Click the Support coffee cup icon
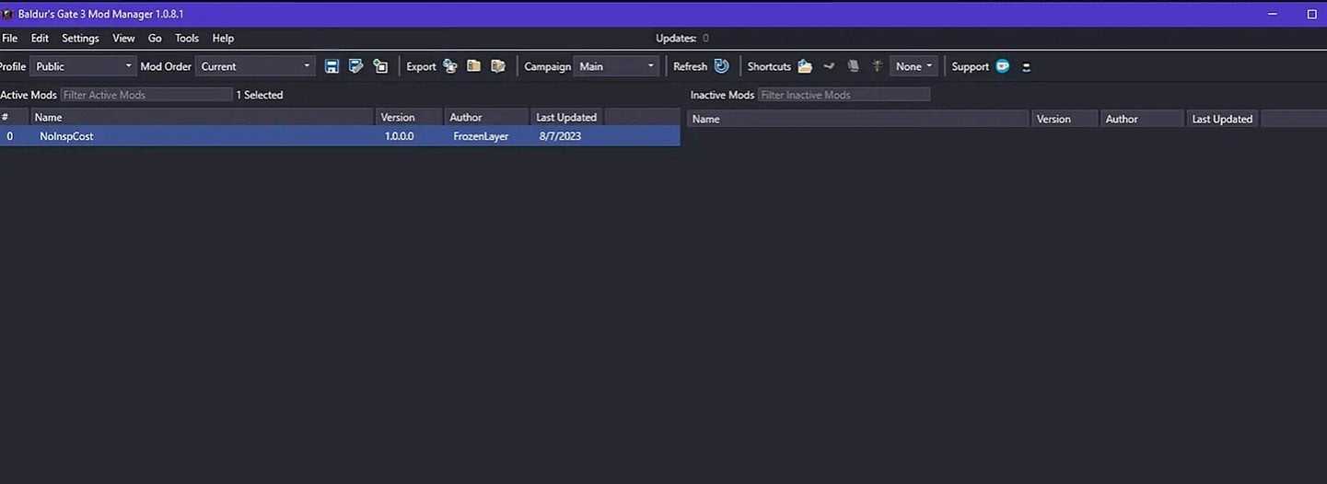The image size is (1327, 484). (1003, 66)
